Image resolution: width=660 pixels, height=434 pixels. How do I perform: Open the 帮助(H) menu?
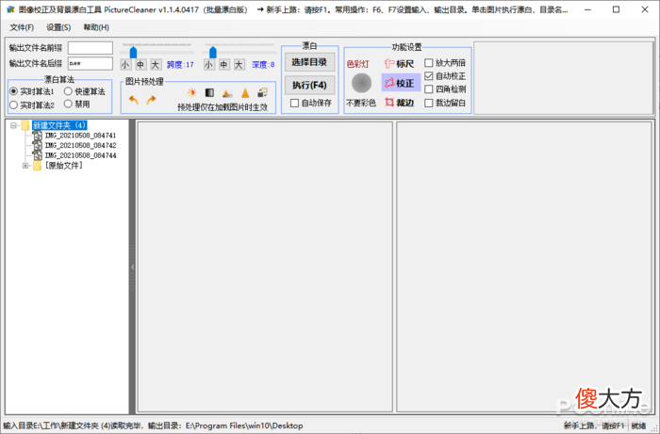click(x=96, y=27)
